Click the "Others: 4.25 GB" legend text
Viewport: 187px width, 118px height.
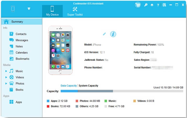[89, 106]
